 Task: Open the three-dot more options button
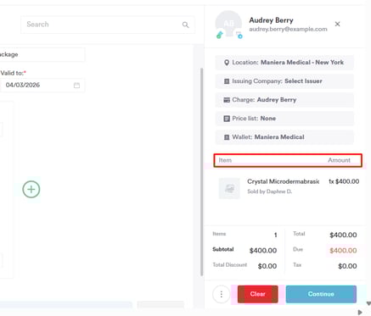221,294
